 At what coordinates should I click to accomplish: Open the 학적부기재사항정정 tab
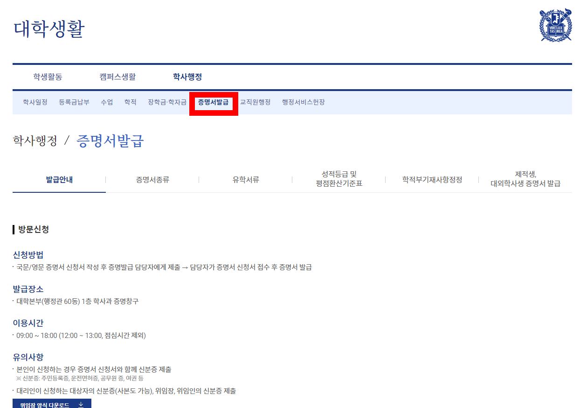432,179
